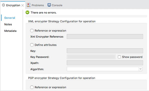
Task: Select PGP Reference or expression radio button
Action: [32, 87]
